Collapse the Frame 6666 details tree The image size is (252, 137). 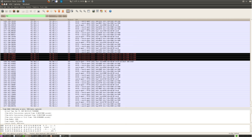(x=1, y=109)
